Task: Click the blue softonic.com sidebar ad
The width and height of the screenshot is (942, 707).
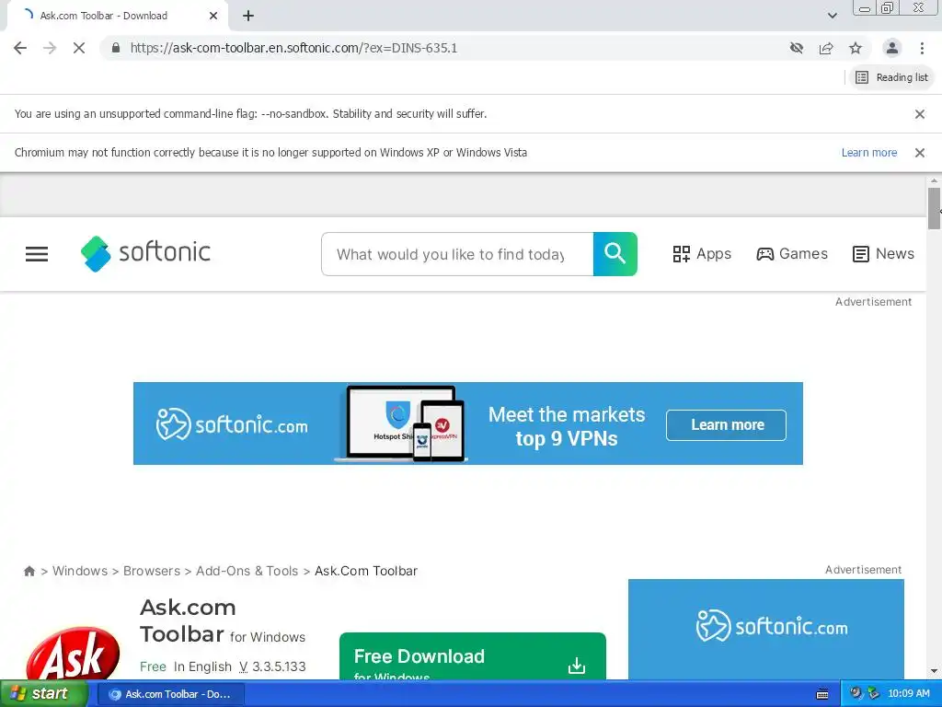Action: tap(766, 630)
